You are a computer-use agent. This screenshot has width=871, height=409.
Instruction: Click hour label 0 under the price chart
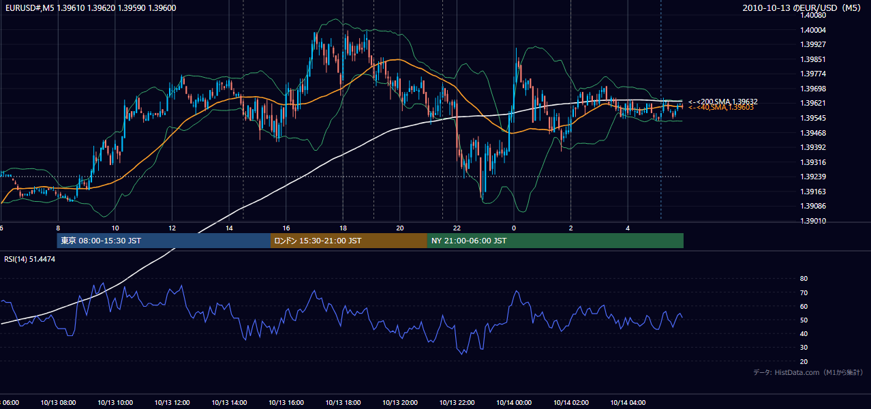(x=514, y=228)
